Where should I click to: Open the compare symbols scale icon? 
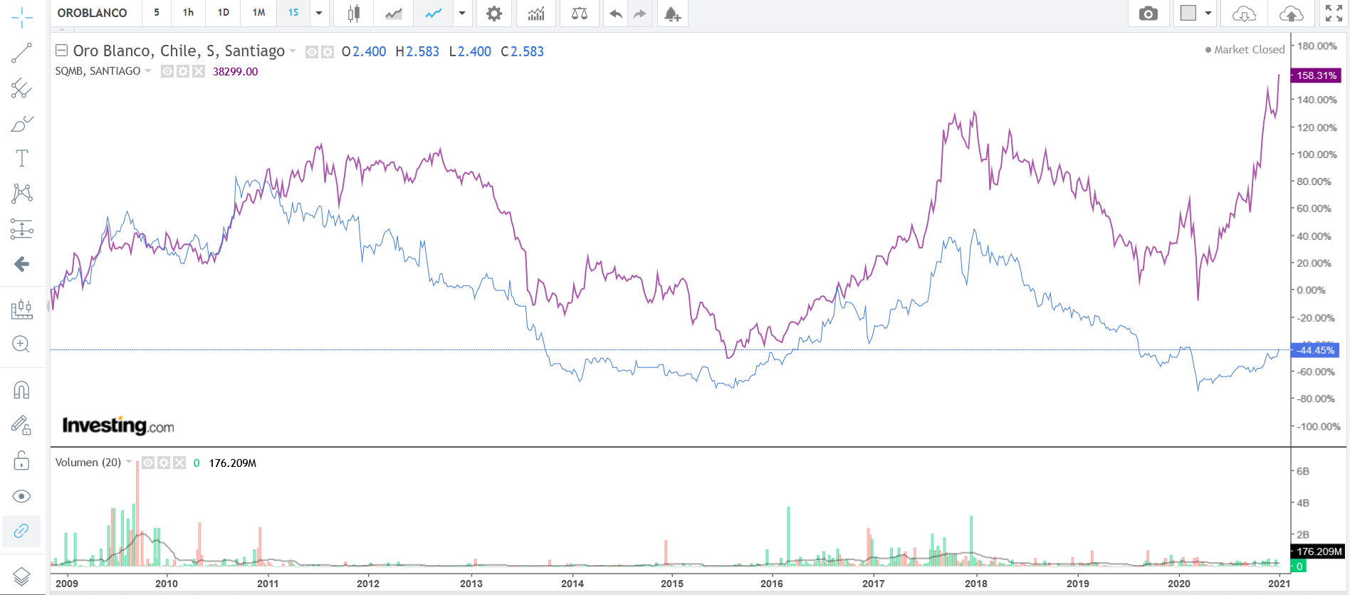[x=580, y=14]
